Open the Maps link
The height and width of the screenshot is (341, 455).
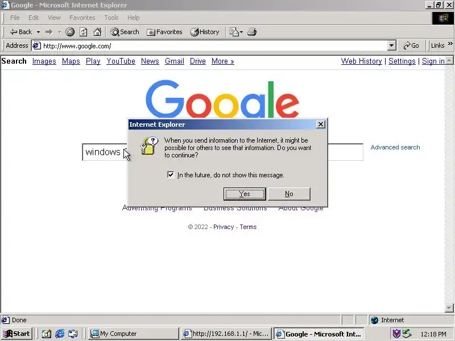71,61
